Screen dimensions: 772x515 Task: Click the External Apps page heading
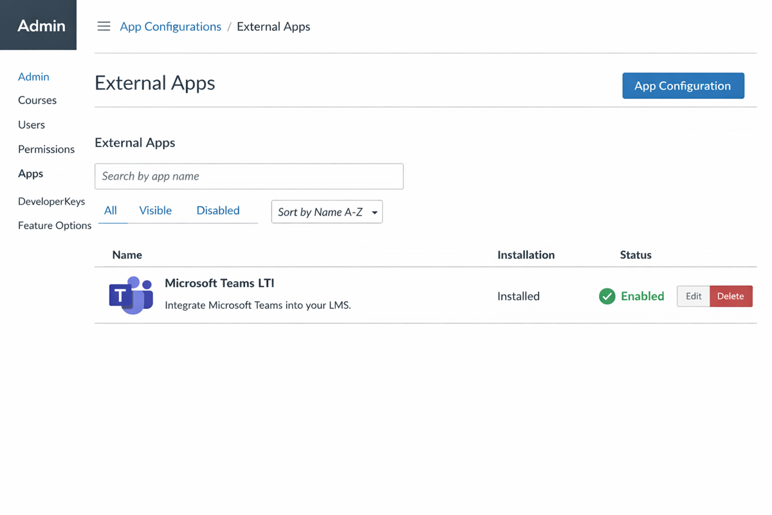[x=155, y=83]
